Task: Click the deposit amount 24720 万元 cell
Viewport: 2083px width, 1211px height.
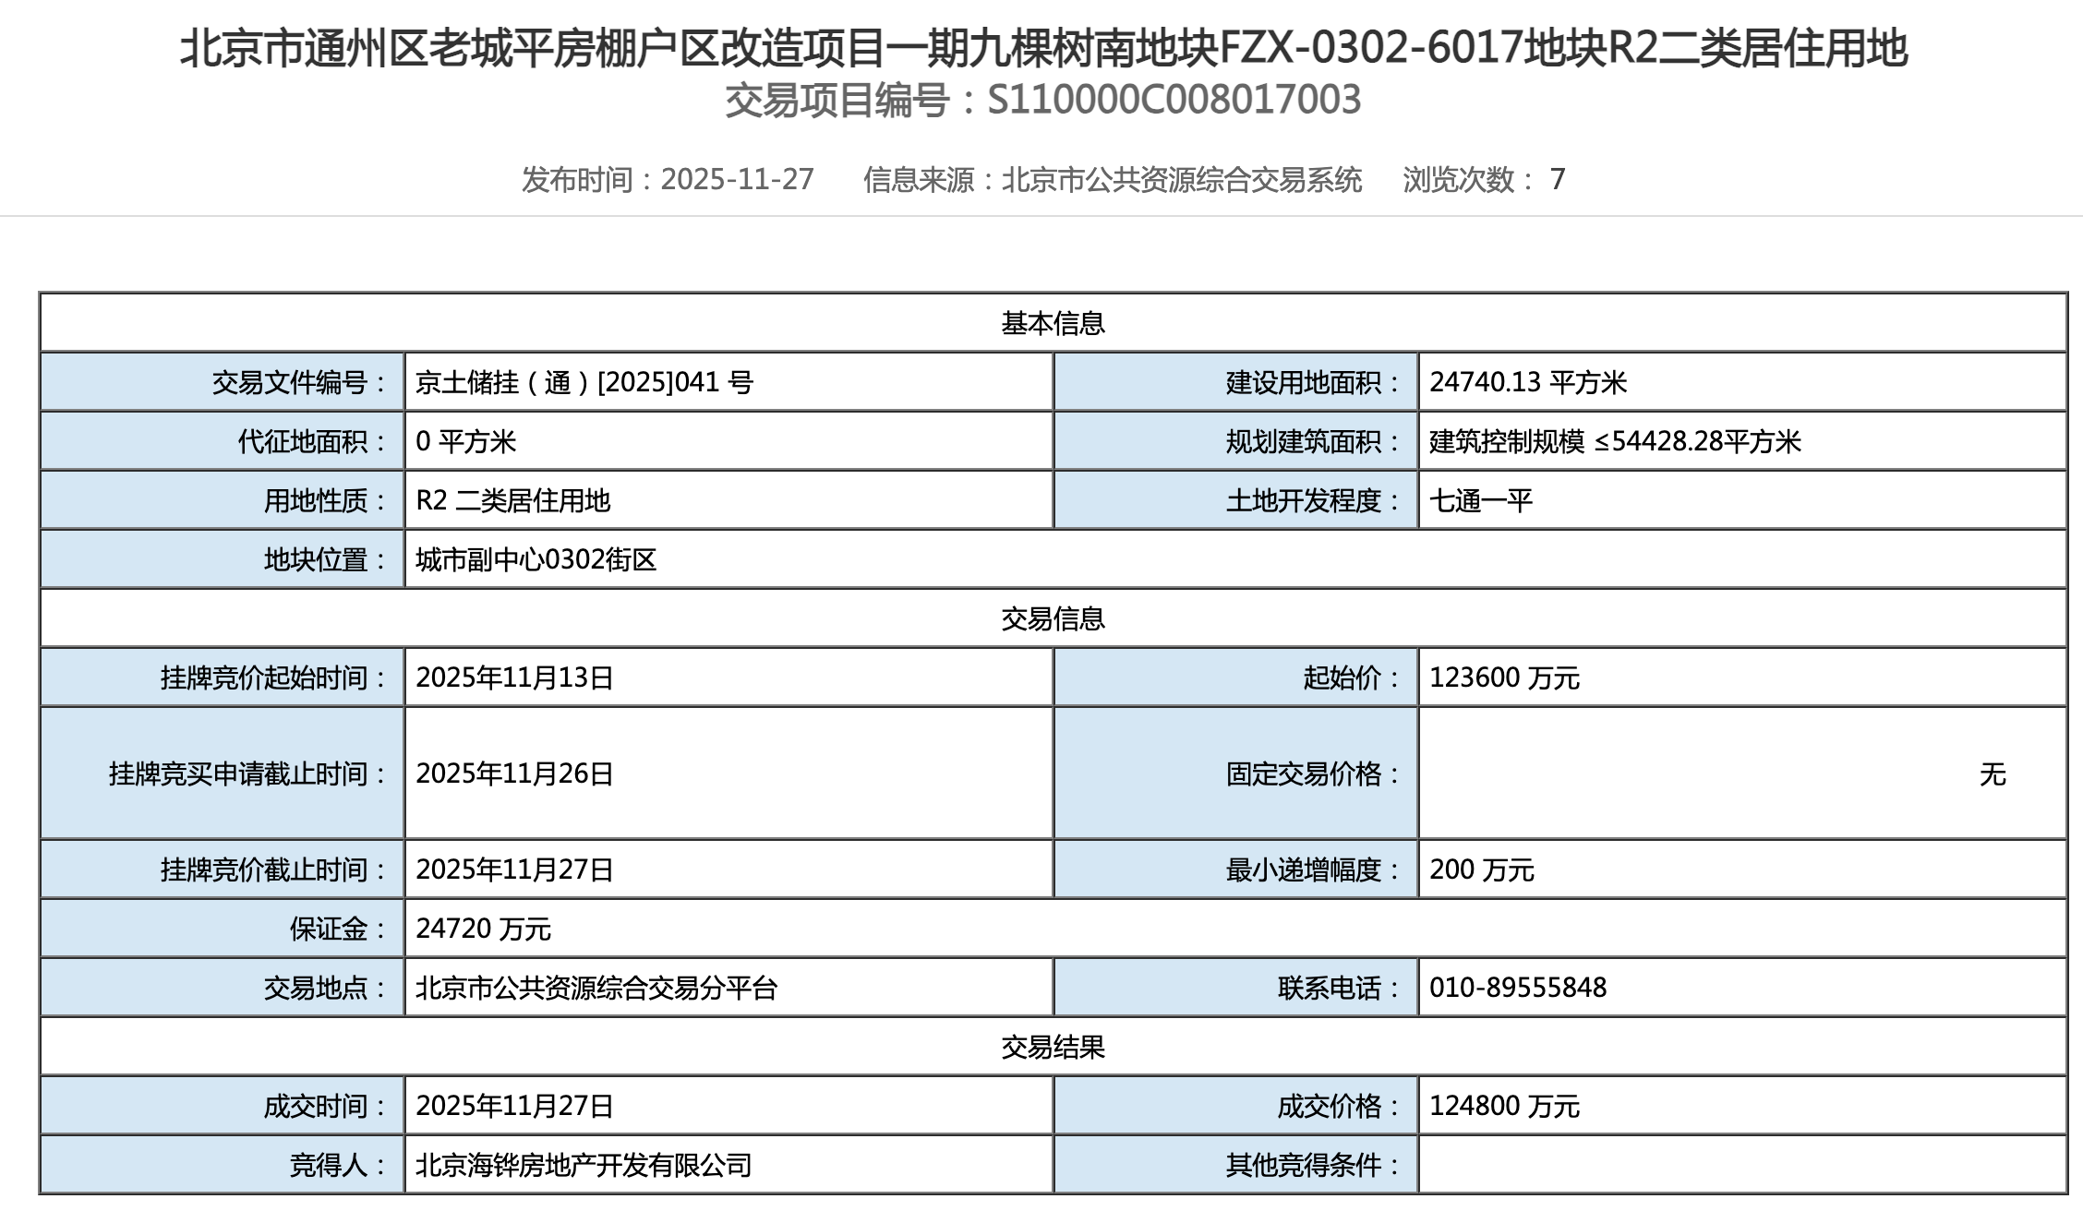Action: click(483, 929)
